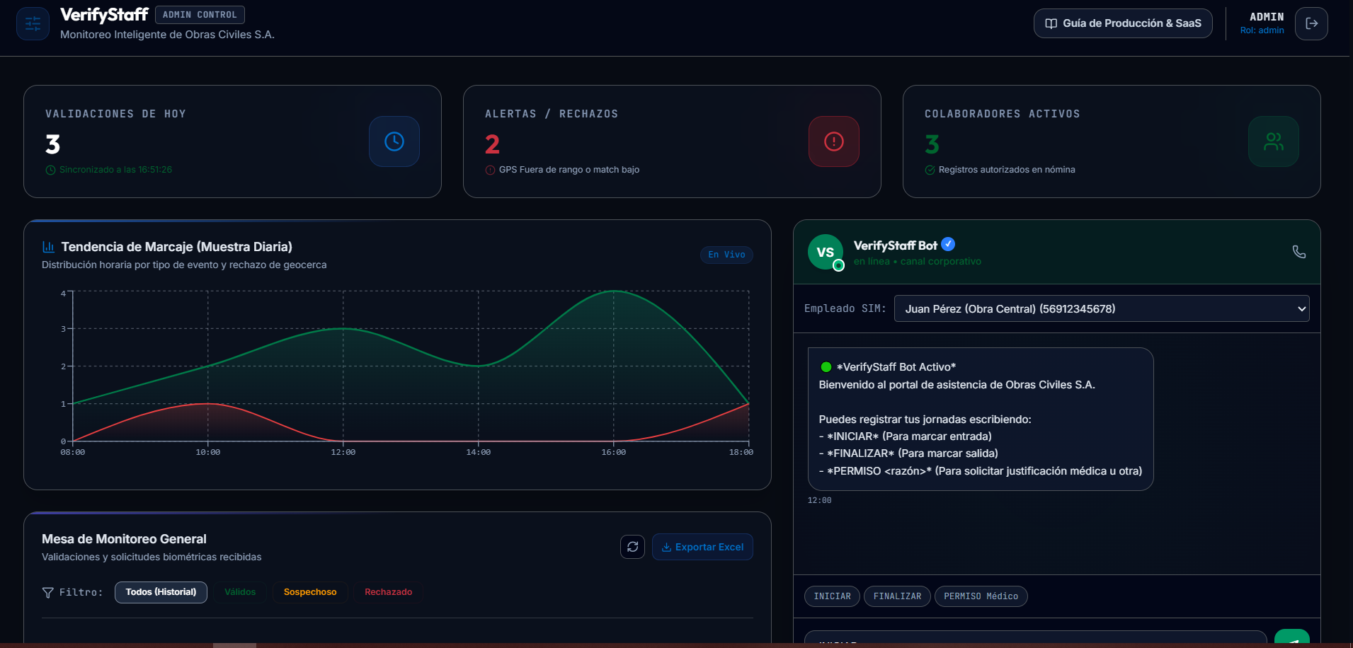Click the blue clock icon in Validaciones de Hoy
This screenshot has height=648, width=1353.
pyautogui.click(x=394, y=141)
